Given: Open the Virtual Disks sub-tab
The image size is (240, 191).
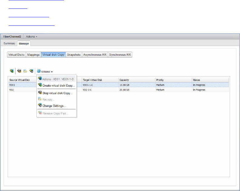Looking at the screenshot, I should pos(16,55).
